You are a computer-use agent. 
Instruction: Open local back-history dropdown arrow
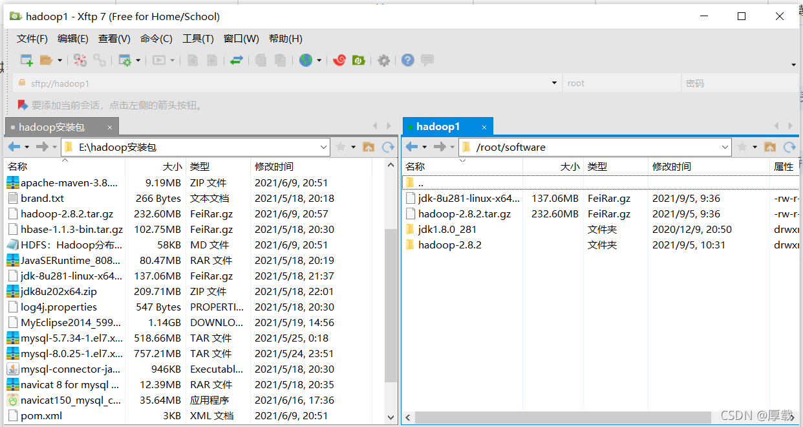(x=27, y=148)
